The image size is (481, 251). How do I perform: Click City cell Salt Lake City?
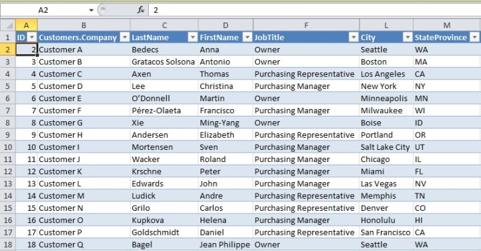tap(386, 147)
